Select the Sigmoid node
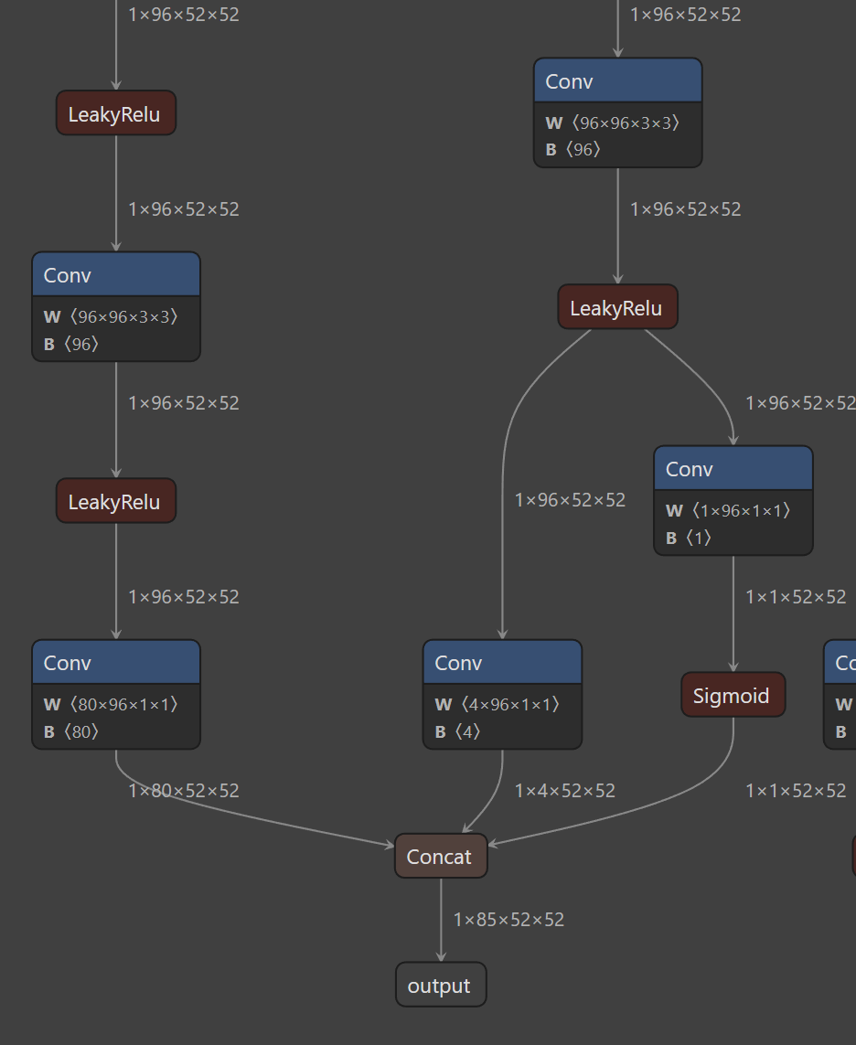The height and width of the screenshot is (1045, 856). tap(732, 696)
